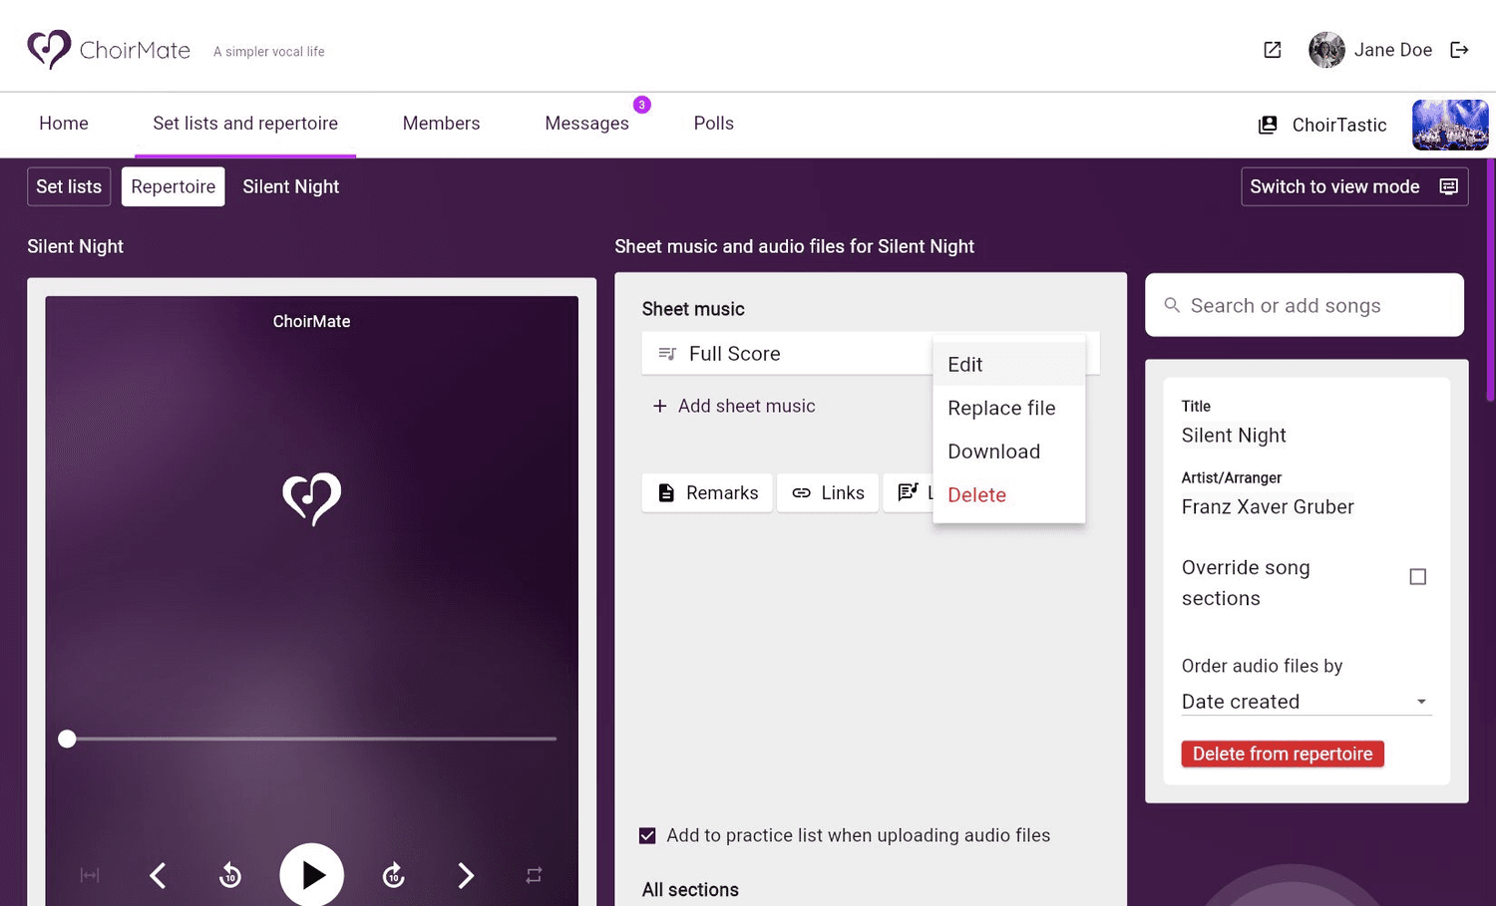Viewport: 1496px width, 906px height.
Task: Choose Replace file from the context menu
Action: pyautogui.click(x=1008, y=408)
